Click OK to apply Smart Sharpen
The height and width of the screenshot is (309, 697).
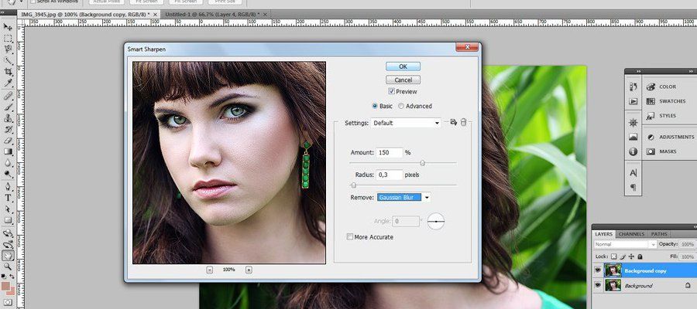pos(403,66)
